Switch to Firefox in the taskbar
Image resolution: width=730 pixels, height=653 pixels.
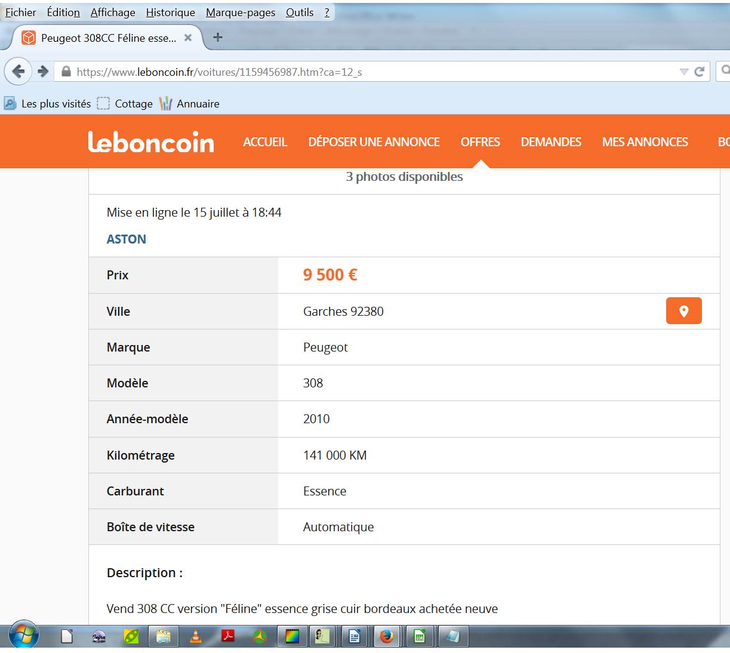coord(387,637)
